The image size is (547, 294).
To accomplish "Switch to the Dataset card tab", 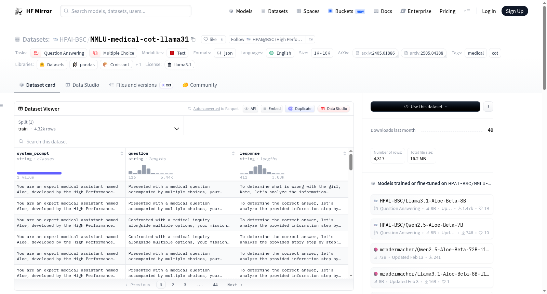I will pyautogui.click(x=37, y=85).
